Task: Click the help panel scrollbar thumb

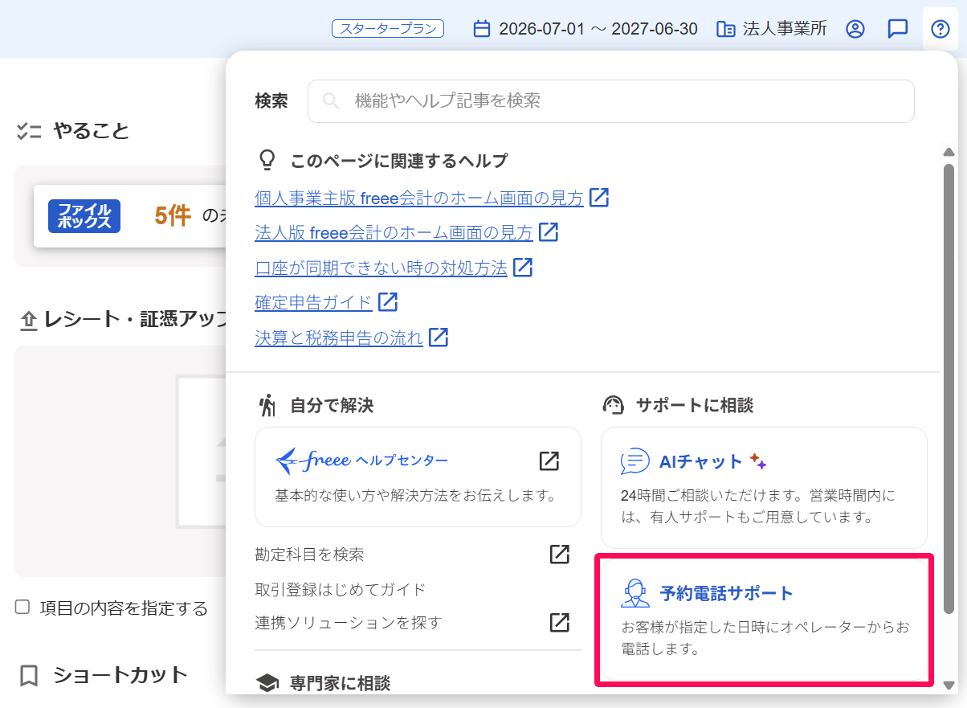Action: tap(949, 389)
